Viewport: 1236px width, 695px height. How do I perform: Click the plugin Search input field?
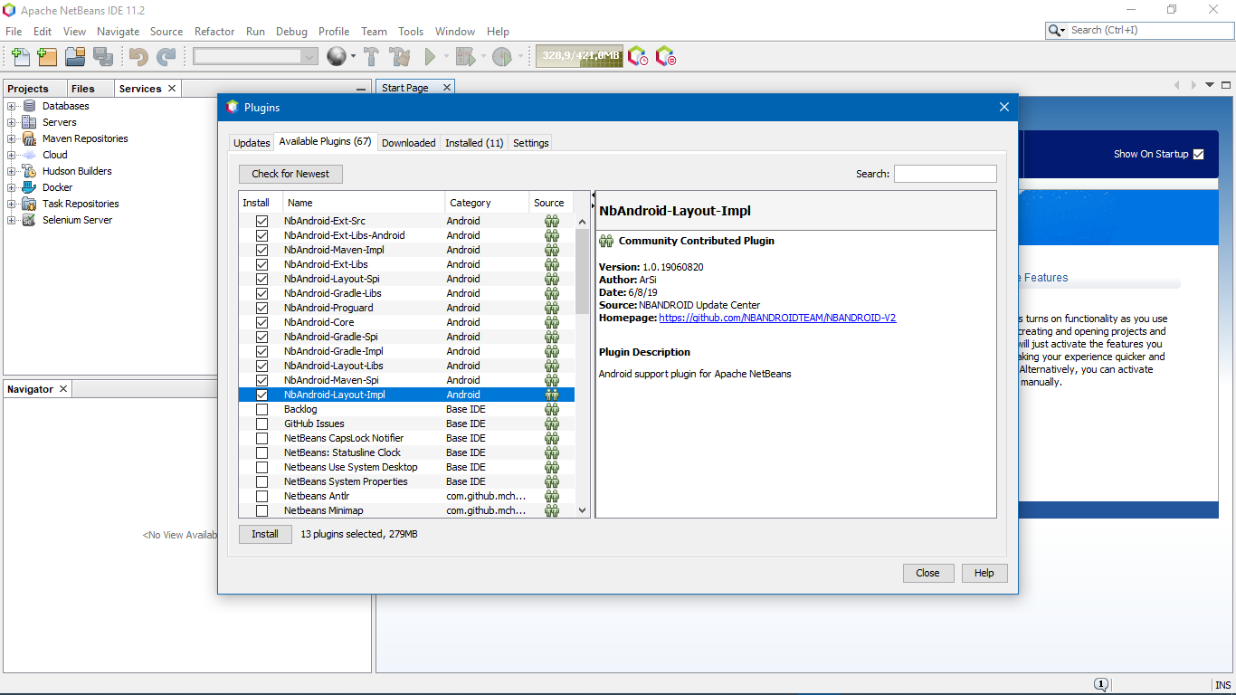click(x=945, y=174)
